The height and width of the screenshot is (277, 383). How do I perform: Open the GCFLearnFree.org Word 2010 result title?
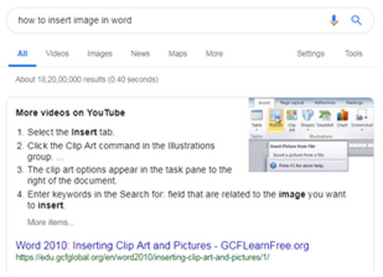click(162, 246)
